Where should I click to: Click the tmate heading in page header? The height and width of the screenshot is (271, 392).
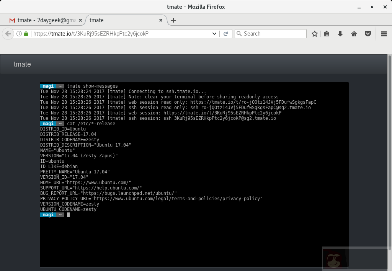22,64
